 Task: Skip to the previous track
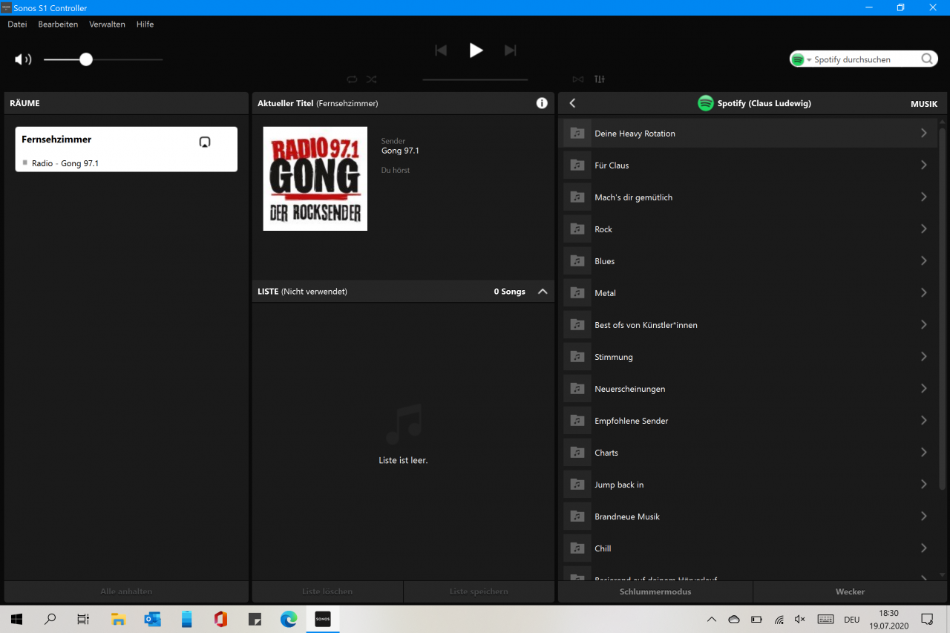tap(441, 50)
